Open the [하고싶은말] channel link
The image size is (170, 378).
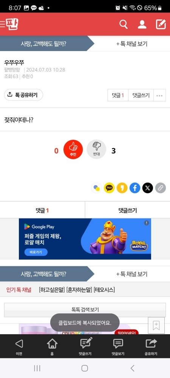[52, 290]
